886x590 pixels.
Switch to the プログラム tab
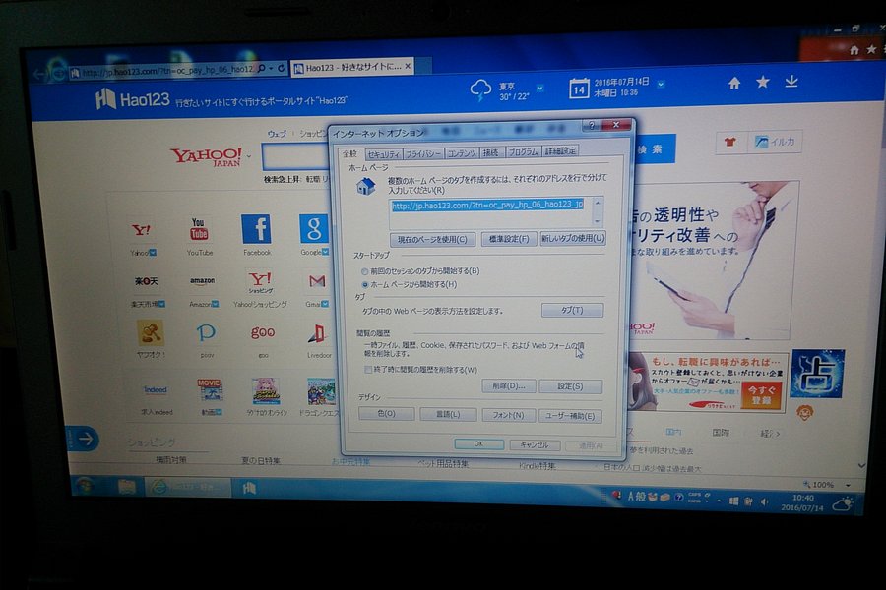(x=523, y=151)
